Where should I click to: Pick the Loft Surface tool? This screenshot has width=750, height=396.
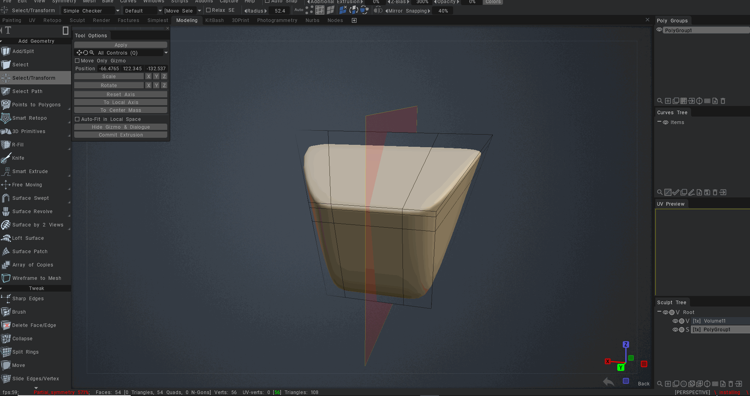pos(28,238)
